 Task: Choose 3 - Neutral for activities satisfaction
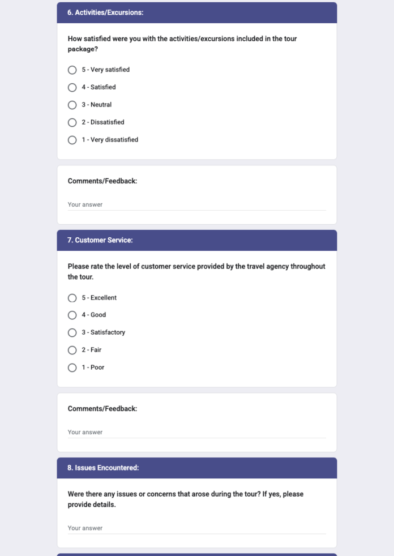point(72,105)
